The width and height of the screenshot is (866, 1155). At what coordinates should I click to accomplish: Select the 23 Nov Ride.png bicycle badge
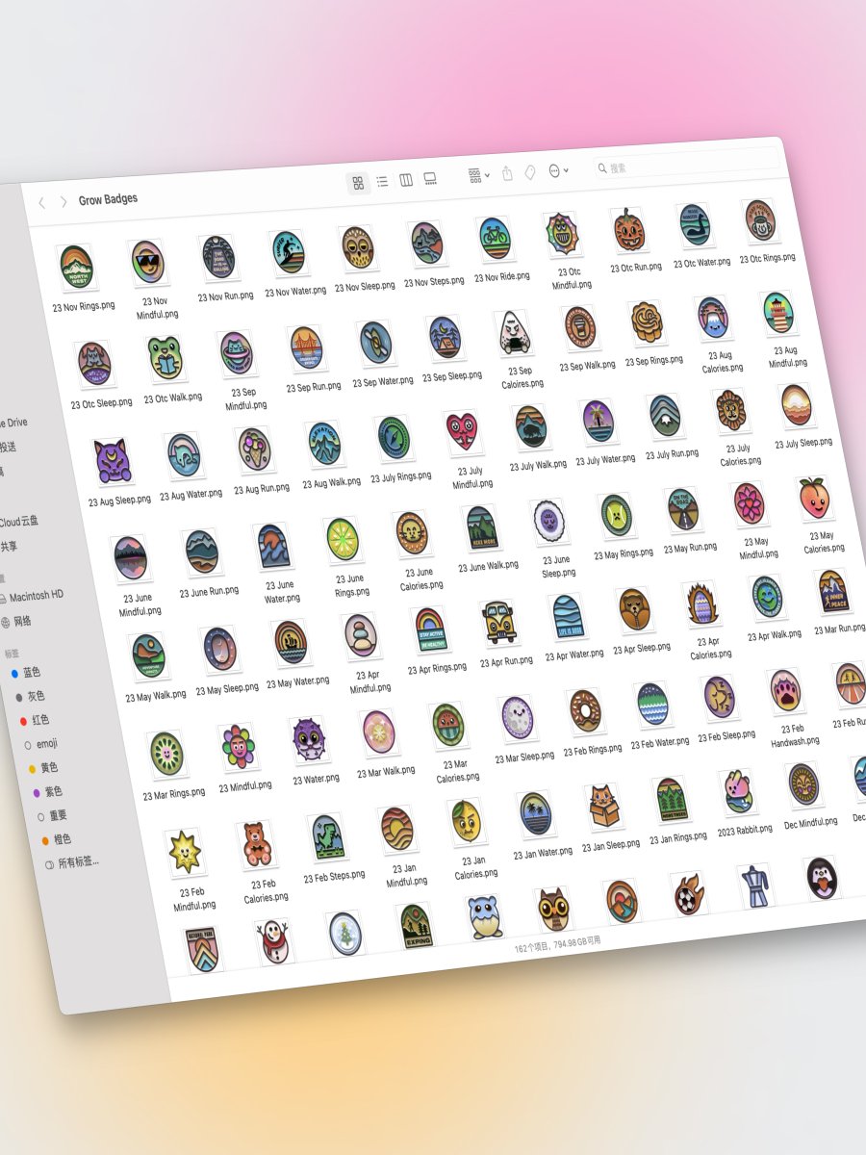pyautogui.click(x=495, y=239)
